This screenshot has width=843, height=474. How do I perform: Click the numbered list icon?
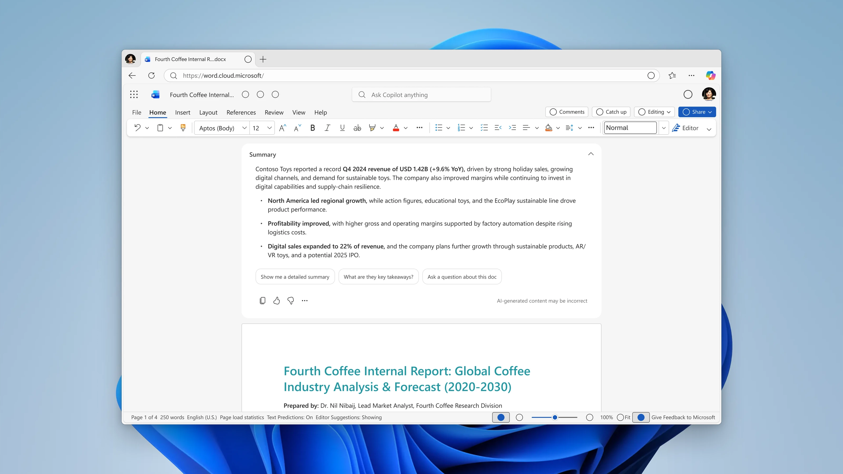(462, 128)
